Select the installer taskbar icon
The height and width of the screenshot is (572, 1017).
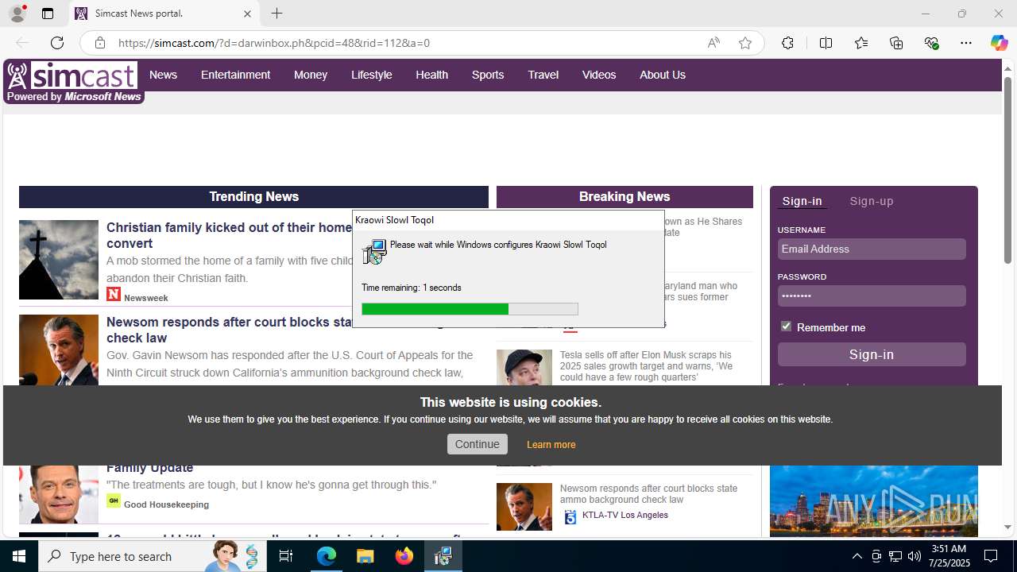click(x=443, y=556)
